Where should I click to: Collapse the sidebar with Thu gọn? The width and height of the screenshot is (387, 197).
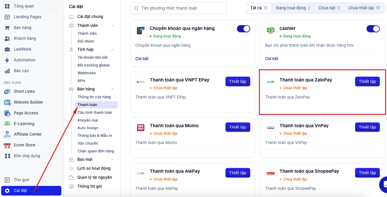pos(21,180)
